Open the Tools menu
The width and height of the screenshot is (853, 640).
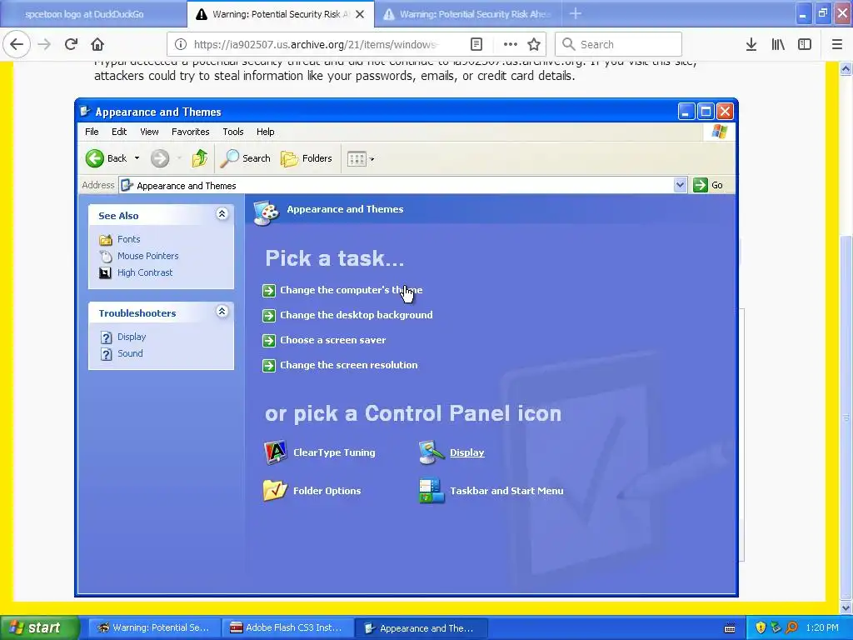[233, 132]
